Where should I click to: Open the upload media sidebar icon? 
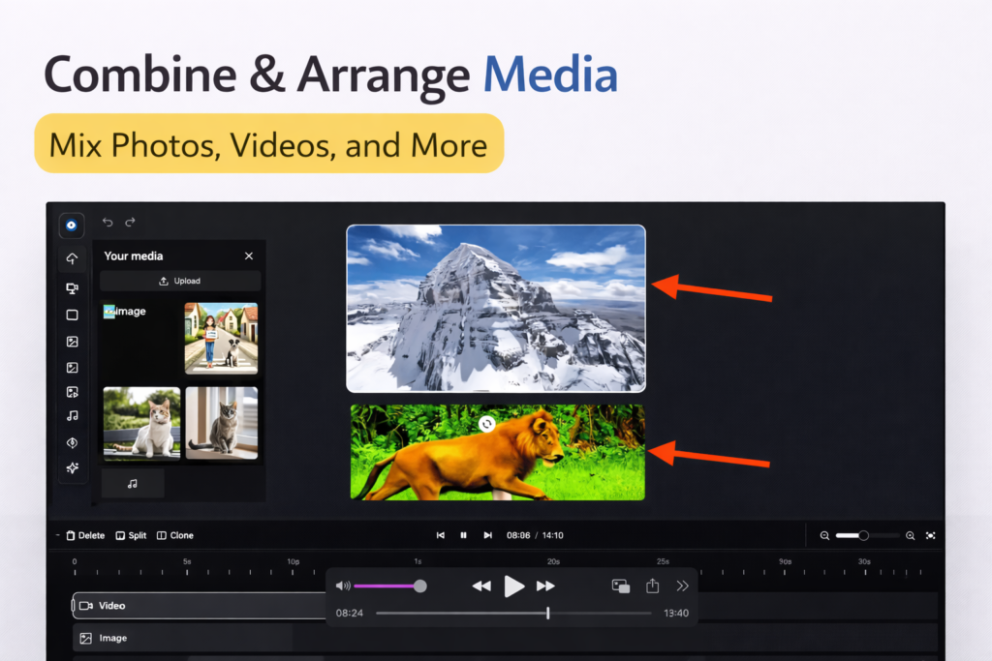click(72, 259)
